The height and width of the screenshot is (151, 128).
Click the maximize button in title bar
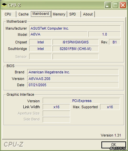click(x=115, y=5)
